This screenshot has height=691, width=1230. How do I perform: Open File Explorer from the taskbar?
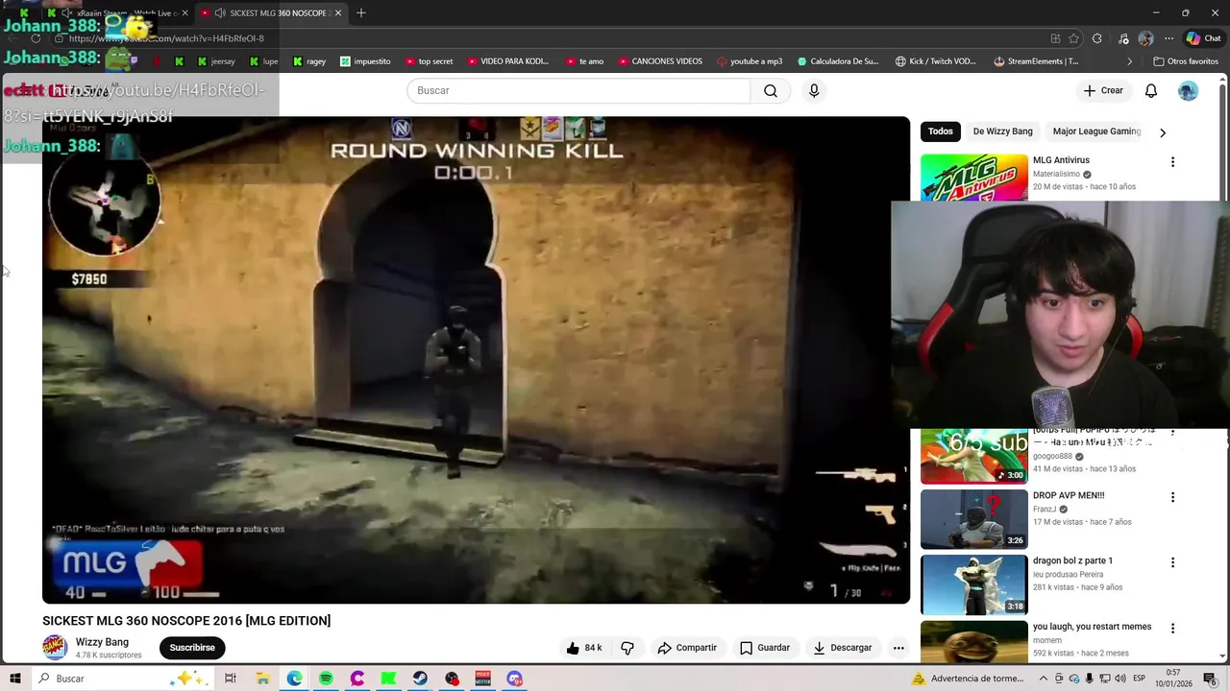pos(262,679)
